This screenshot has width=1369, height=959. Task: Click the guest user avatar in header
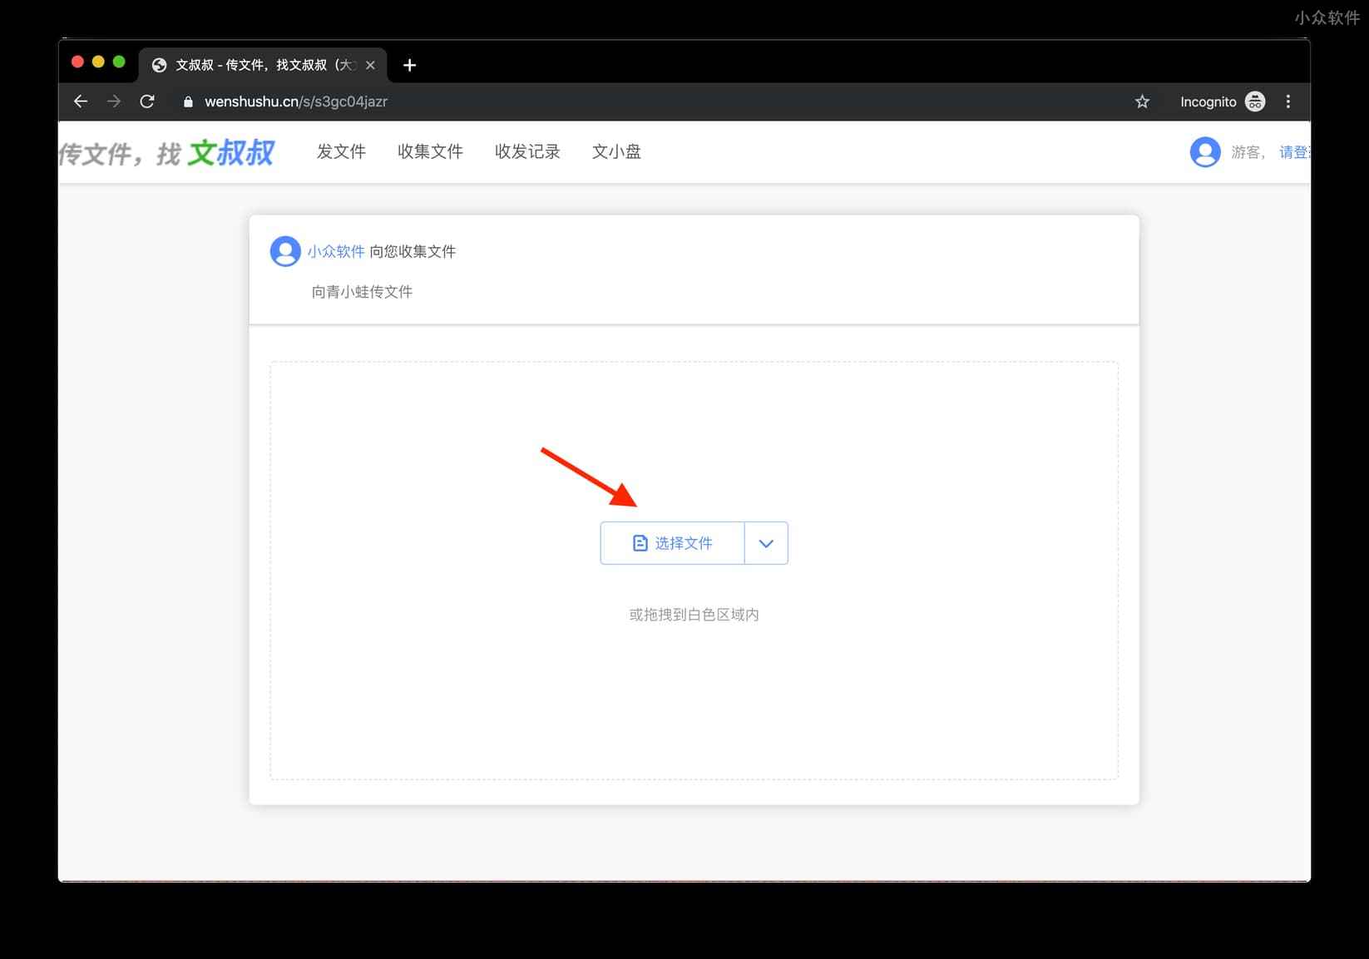(x=1205, y=152)
